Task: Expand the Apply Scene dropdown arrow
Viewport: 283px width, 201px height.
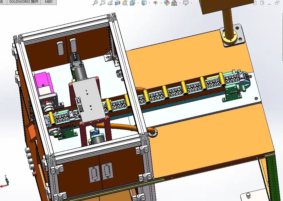Action: tap(180, 3)
